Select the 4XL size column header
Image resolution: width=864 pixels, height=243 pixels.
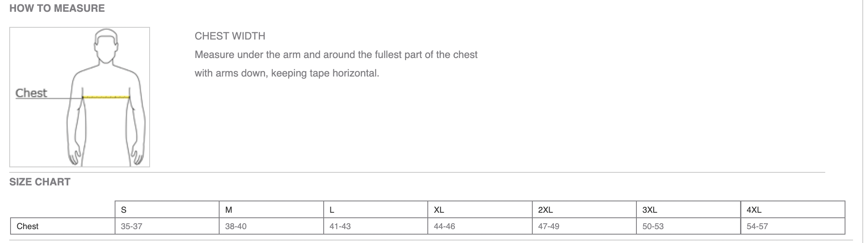tap(793, 210)
